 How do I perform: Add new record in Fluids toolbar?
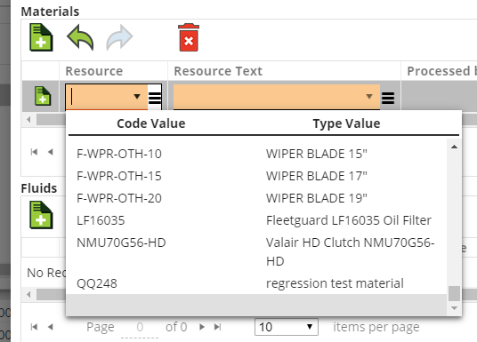(41, 215)
